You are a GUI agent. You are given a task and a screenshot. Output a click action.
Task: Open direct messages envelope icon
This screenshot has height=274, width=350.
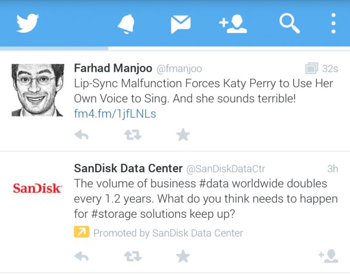point(181,24)
